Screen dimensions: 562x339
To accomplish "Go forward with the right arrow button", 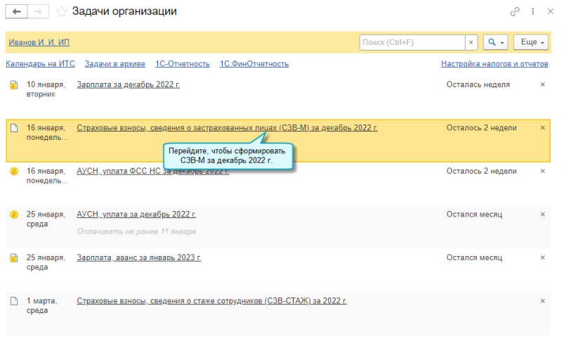I will 38,11.
